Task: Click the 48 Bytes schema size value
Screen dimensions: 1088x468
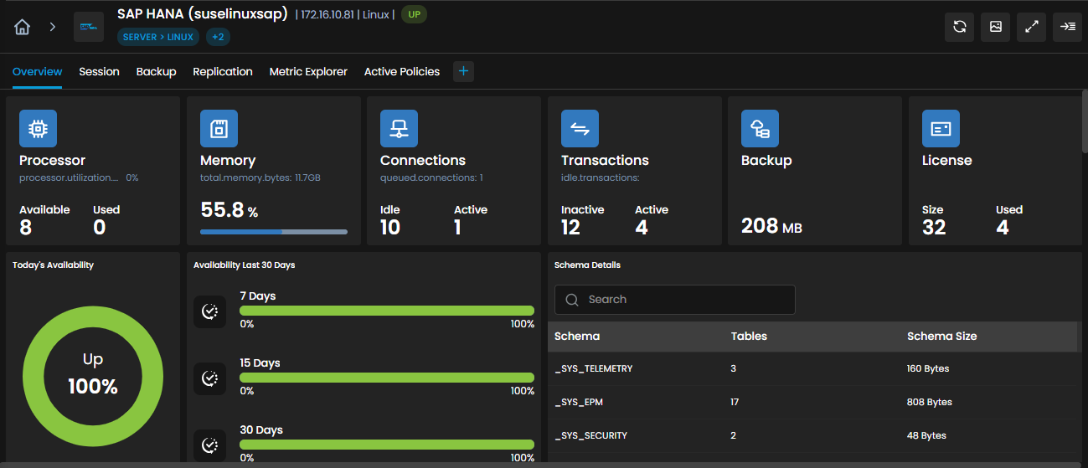Action: click(x=926, y=435)
